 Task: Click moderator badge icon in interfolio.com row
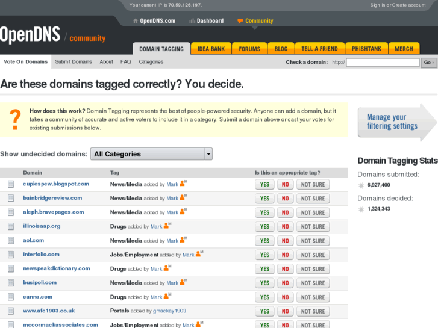coord(199,253)
